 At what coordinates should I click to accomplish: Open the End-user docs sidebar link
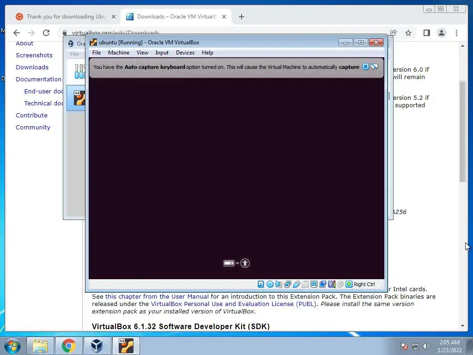coord(44,91)
